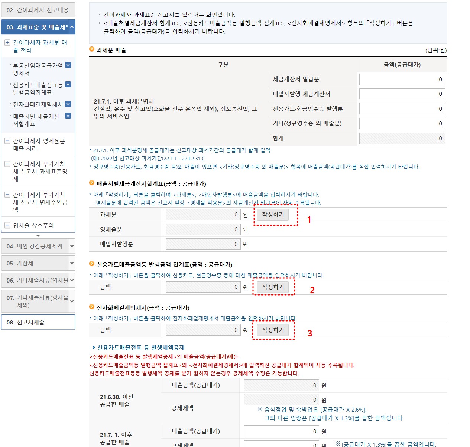Click the blue arrow icon beside 신용카드매출전표등 발행금액집계표
The image size is (470, 447).
pyautogui.click(x=68, y=85)
